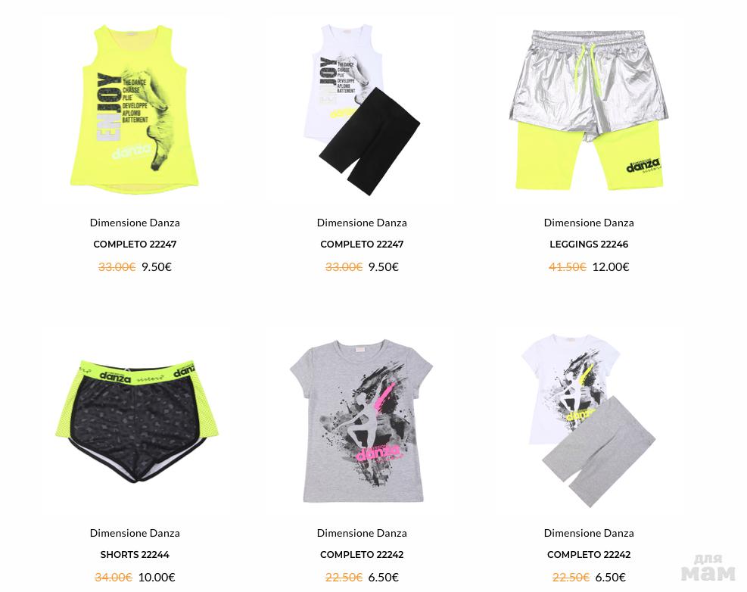Click the crossed-out 41.50€ original price
Image resolution: width=747 pixels, height=592 pixels.
point(568,267)
